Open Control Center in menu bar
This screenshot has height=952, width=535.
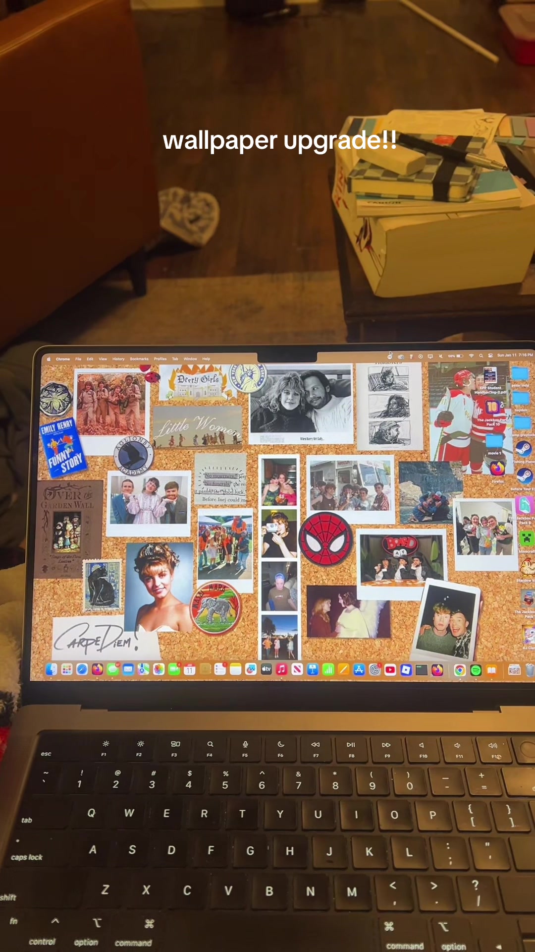point(490,356)
